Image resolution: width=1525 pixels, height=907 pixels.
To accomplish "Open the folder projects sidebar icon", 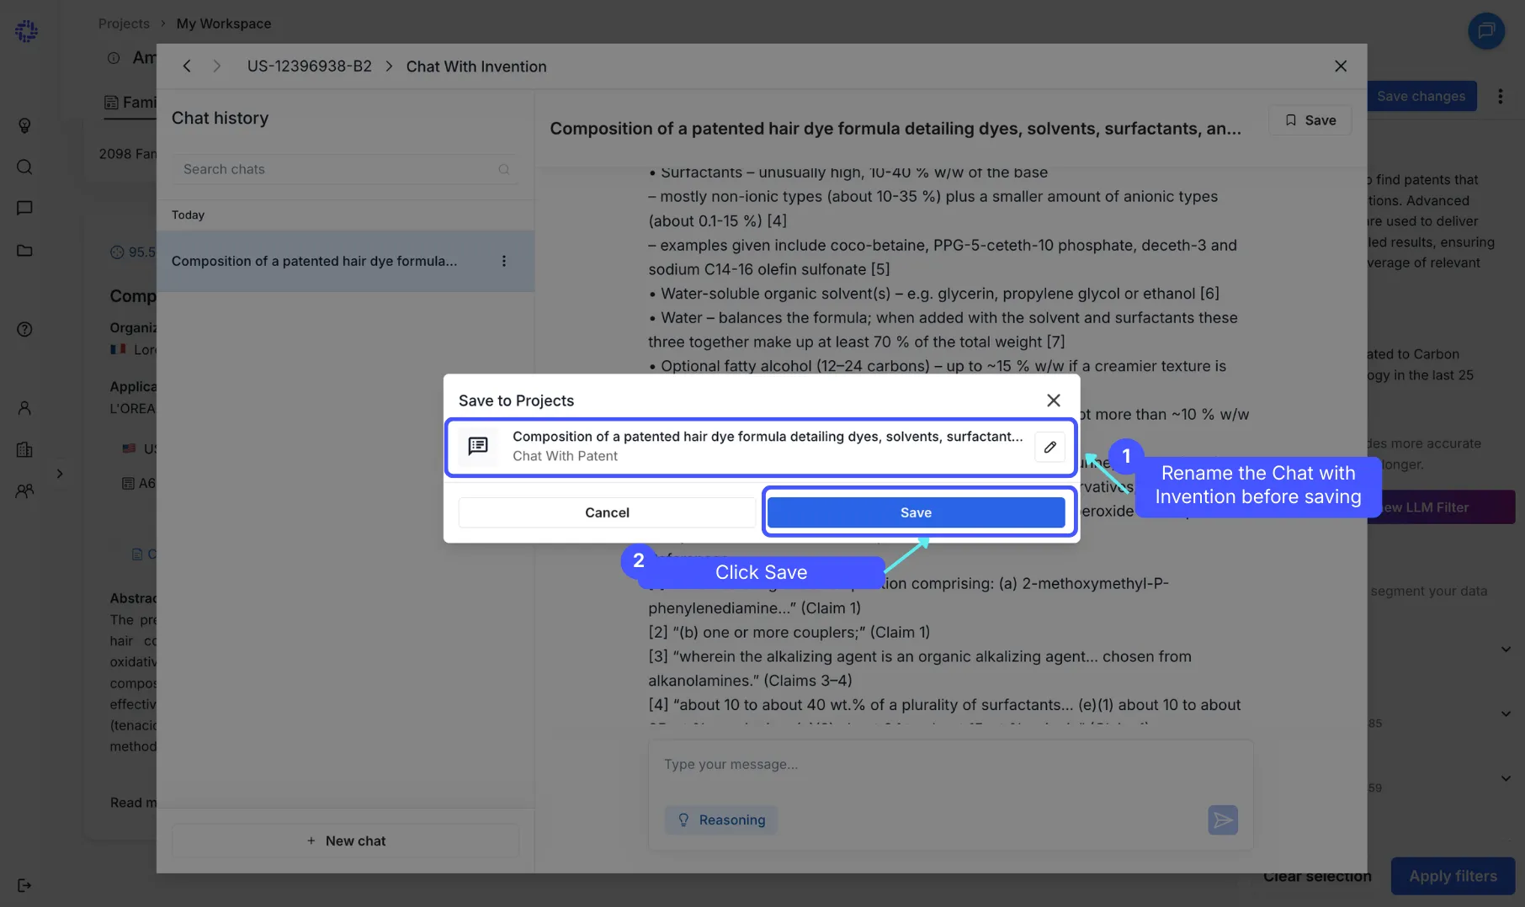I will tap(24, 250).
